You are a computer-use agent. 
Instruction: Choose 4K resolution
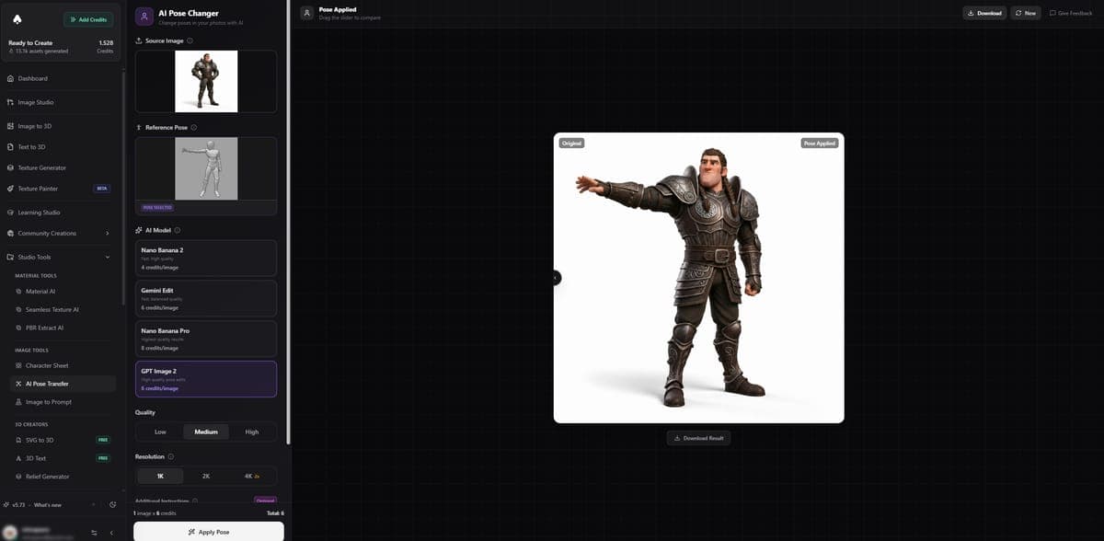tap(252, 476)
